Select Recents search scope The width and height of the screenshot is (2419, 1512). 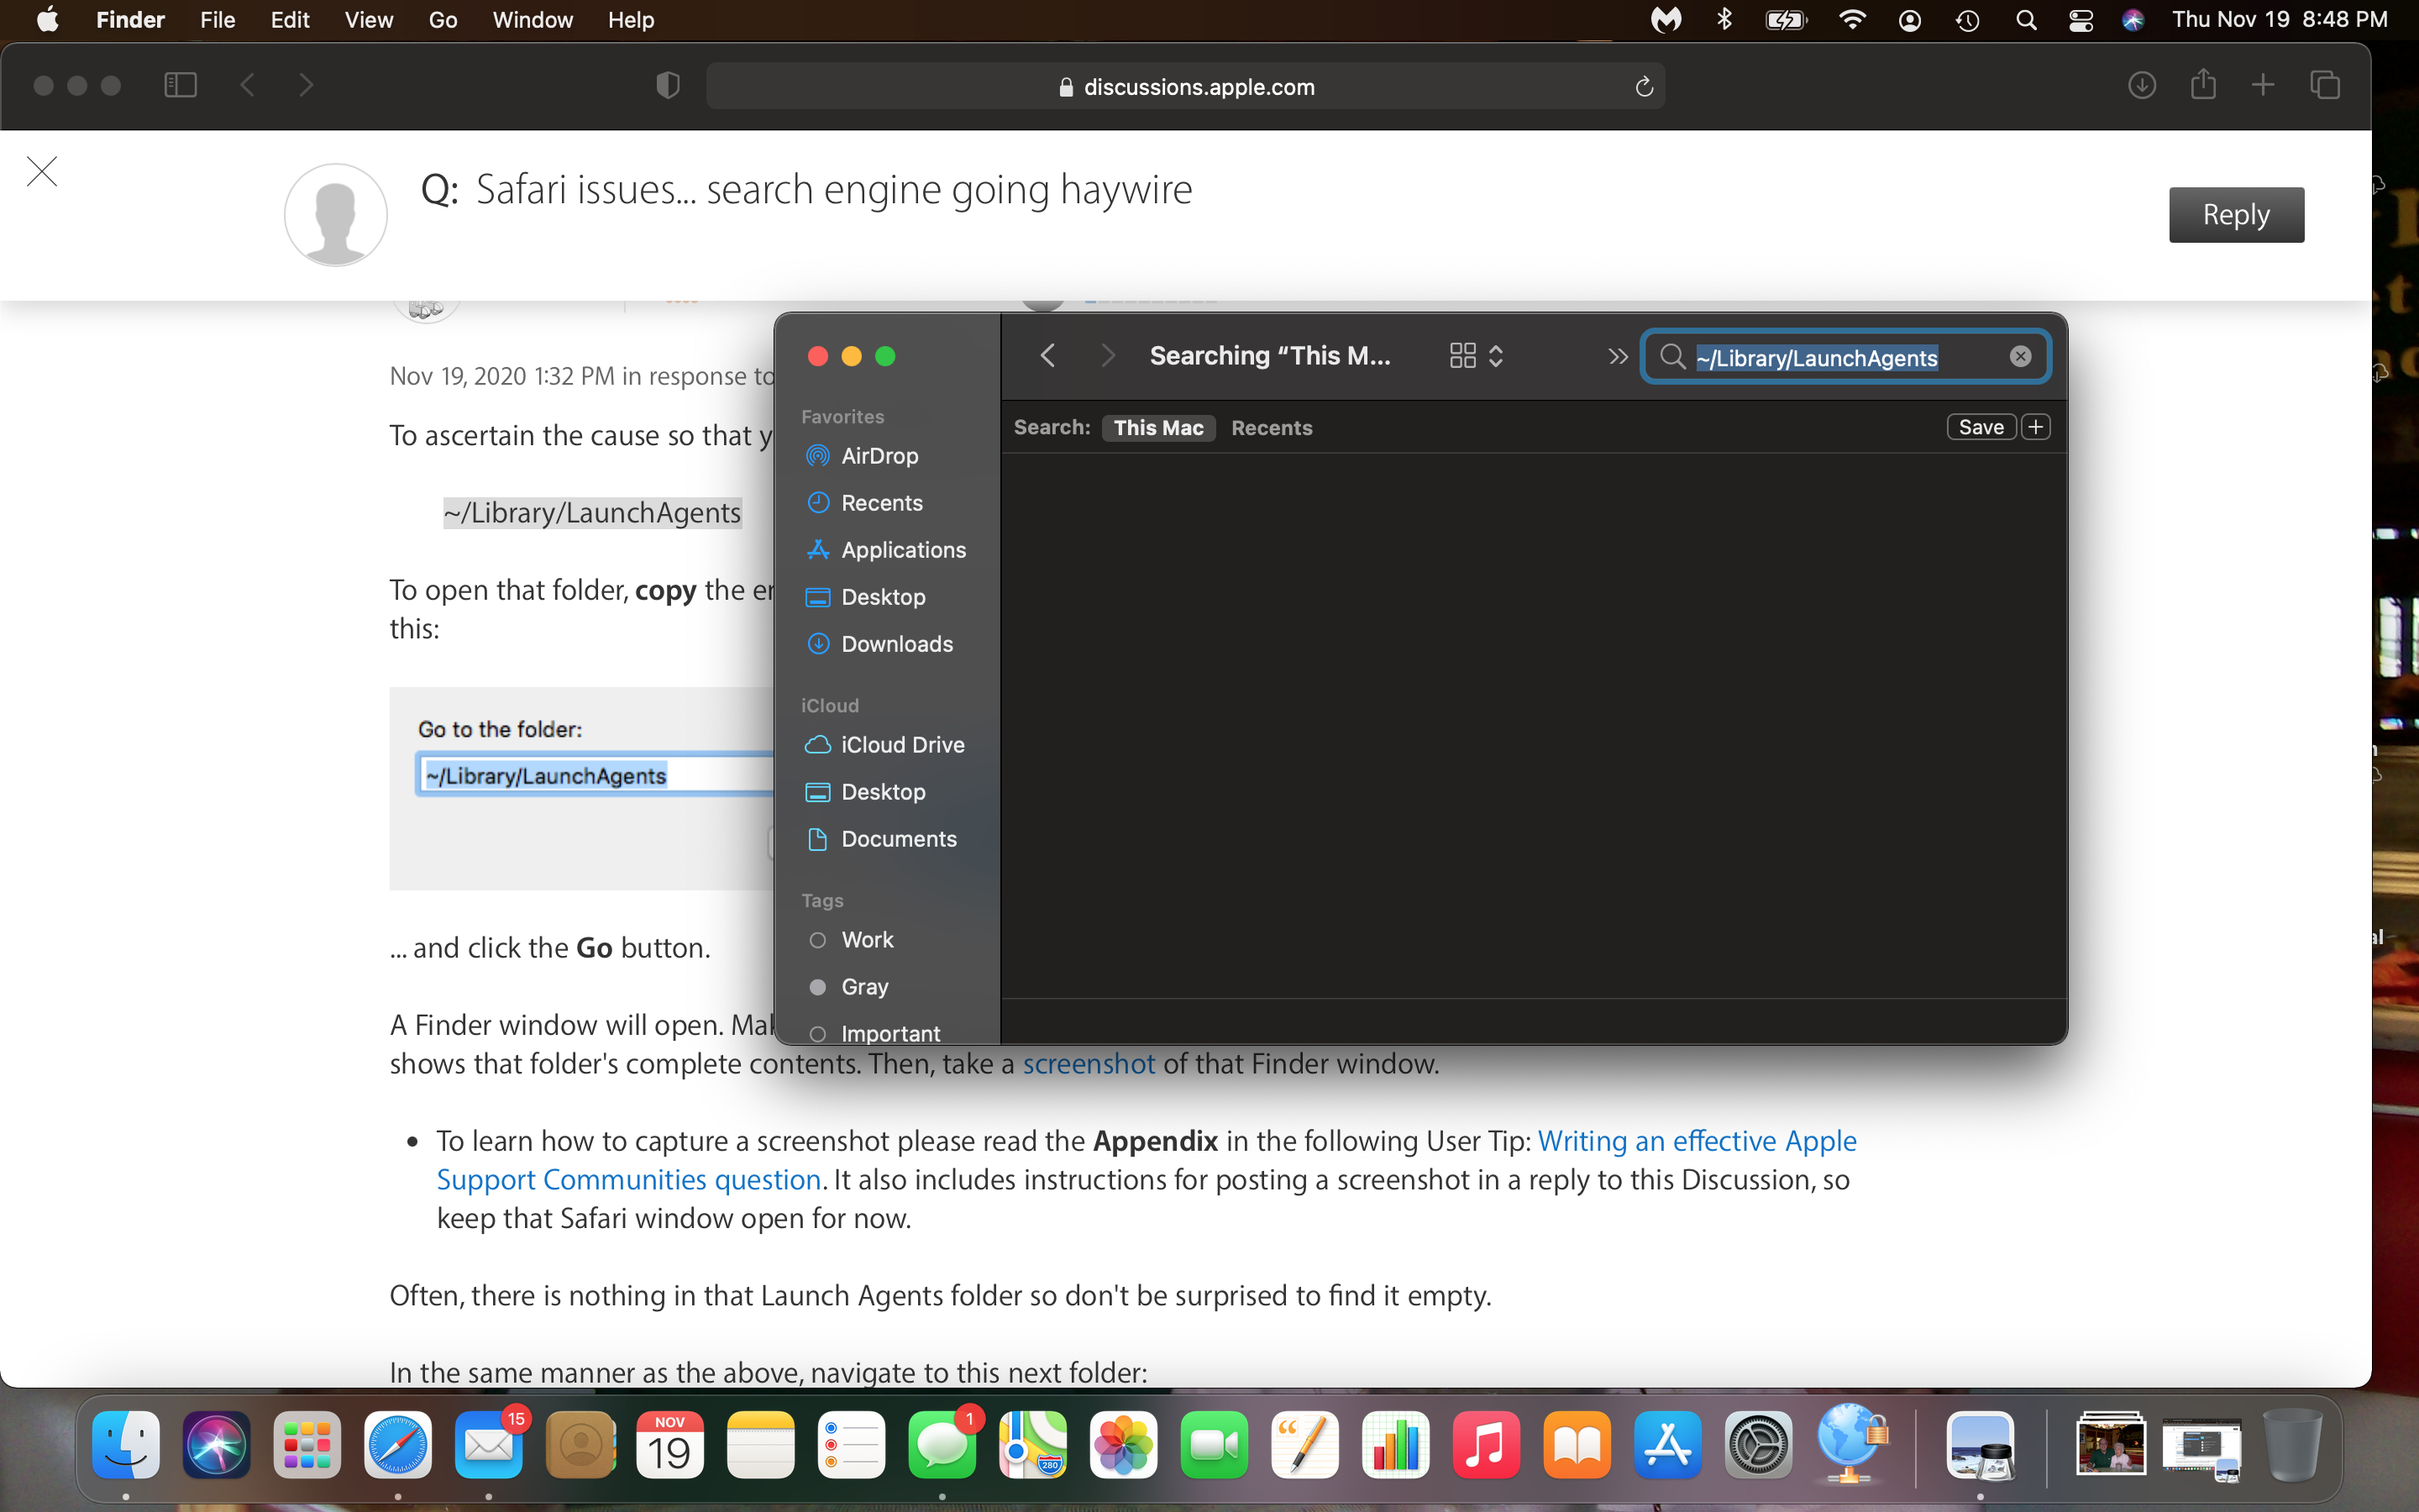(1272, 428)
